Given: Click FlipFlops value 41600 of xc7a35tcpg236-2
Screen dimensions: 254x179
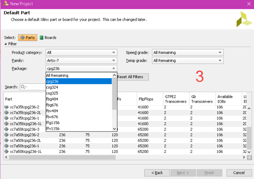Looking at the screenshot, I should (x=143, y=107).
